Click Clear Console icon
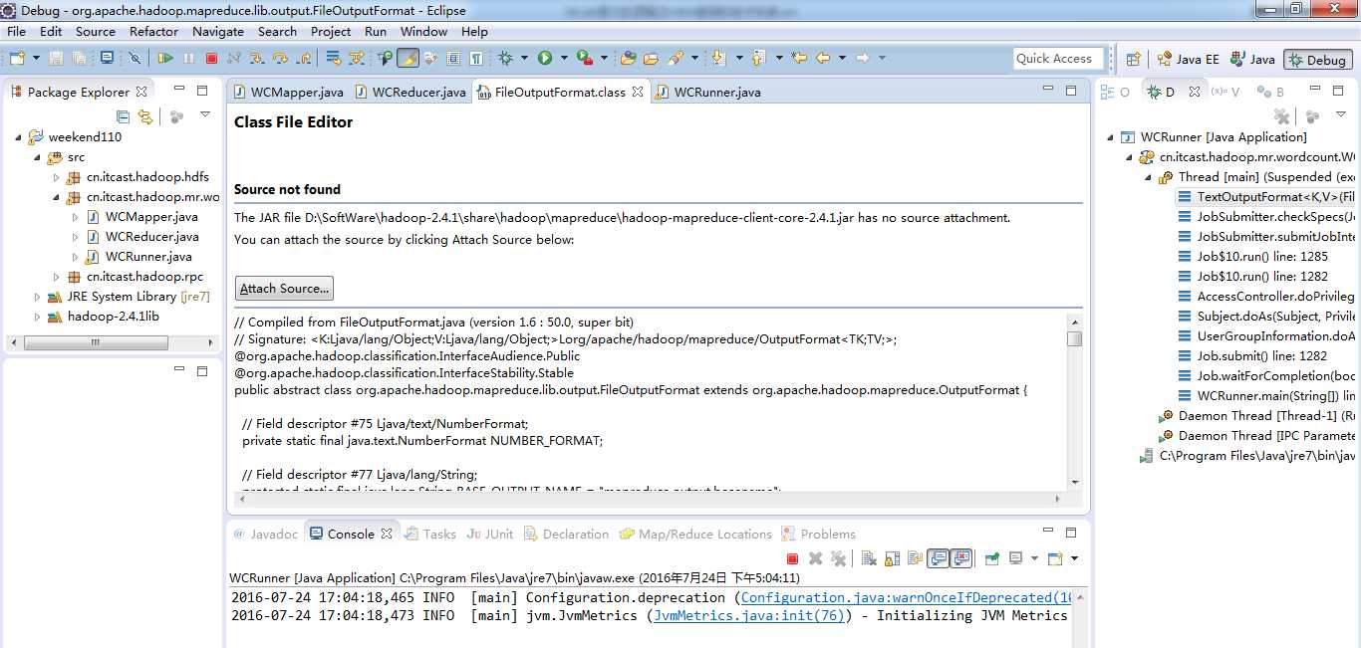1361x648 pixels. 869,558
